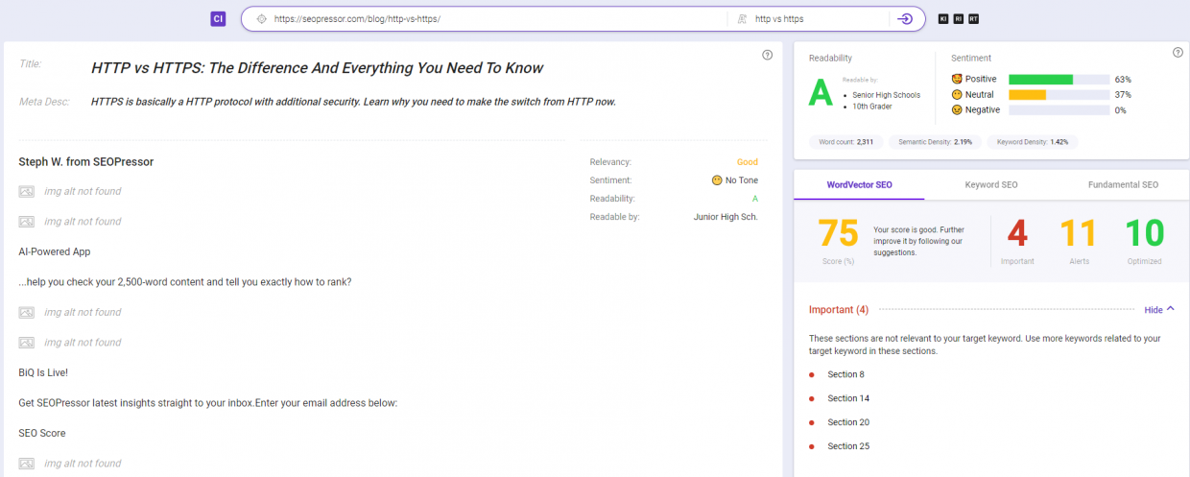Click the purple CI logo icon
This screenshot has width=1190, height=477.
(218, 18)
